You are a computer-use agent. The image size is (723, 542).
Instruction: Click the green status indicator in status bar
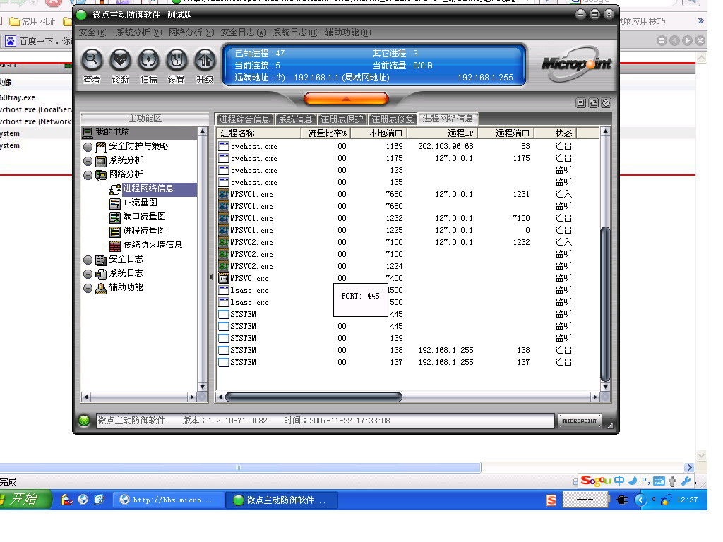pos(85,421)
